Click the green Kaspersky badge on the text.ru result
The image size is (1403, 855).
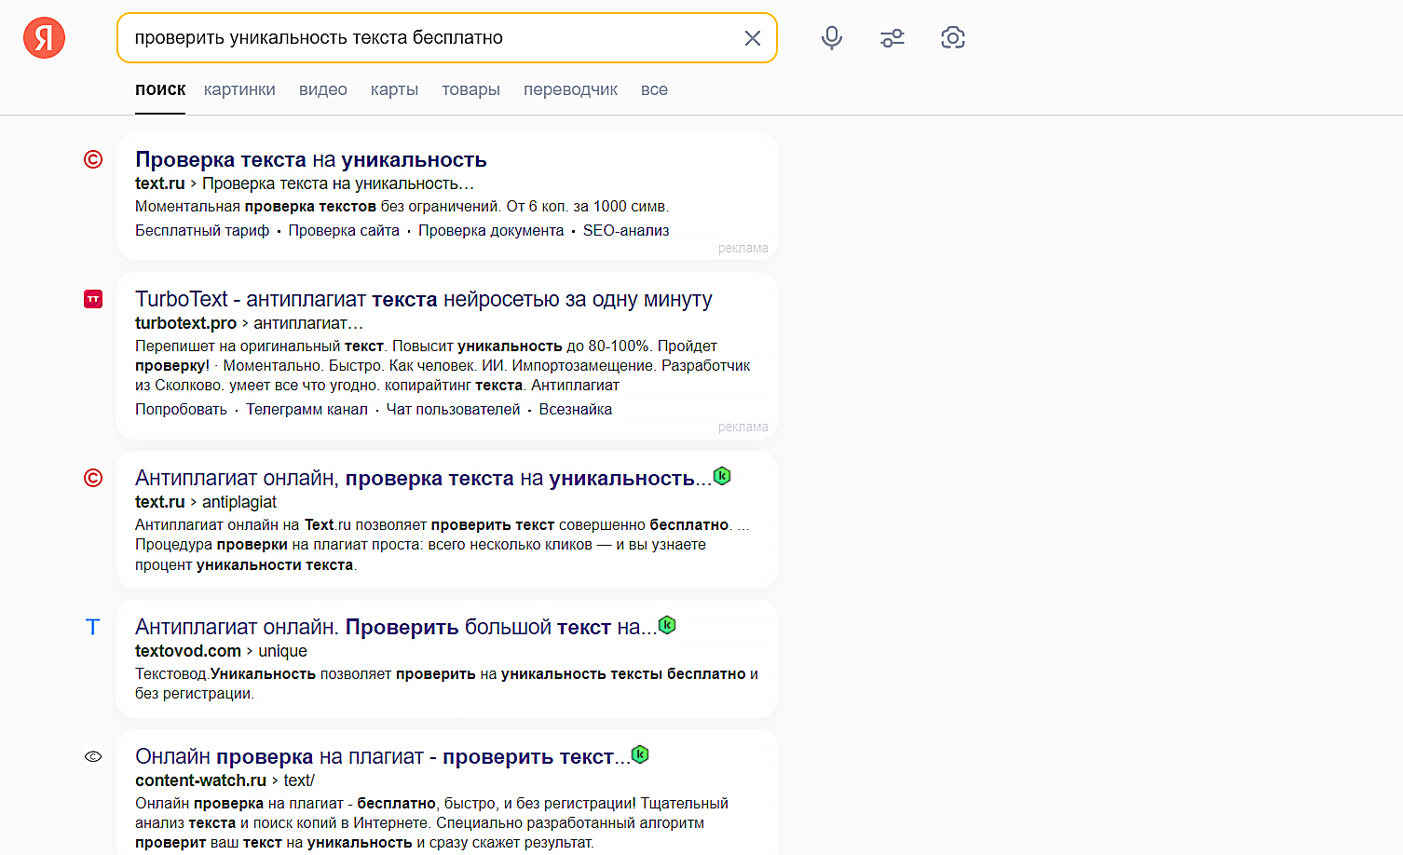click(722, 476)
